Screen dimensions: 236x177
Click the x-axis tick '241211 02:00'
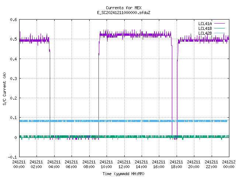(36, 164)
